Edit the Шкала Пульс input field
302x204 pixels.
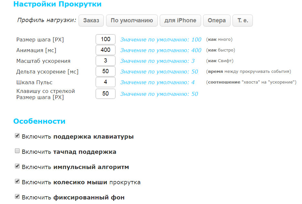pyautogui.click(x=105, y=82)
